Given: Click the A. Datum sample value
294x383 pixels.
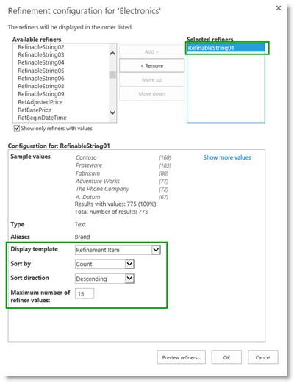Looking at the screenshot, I should 87,197.
